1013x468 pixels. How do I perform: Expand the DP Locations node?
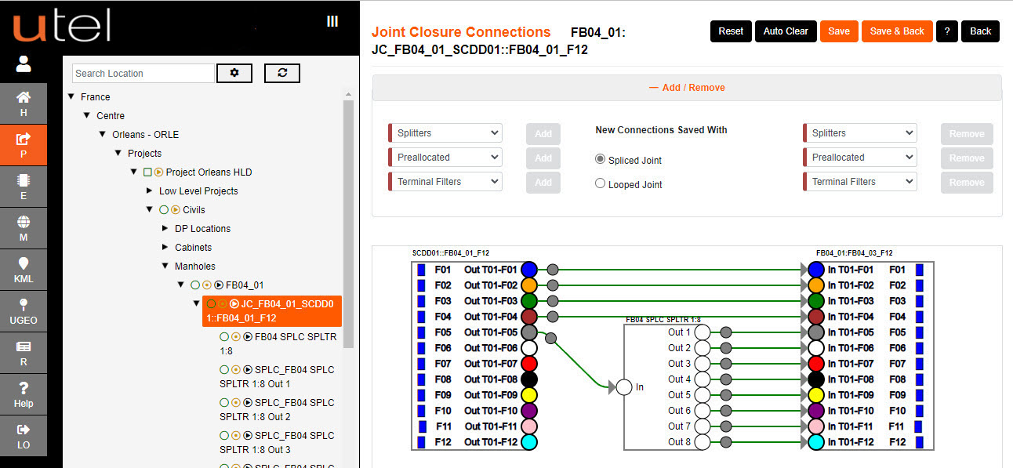tap(165, 228)
